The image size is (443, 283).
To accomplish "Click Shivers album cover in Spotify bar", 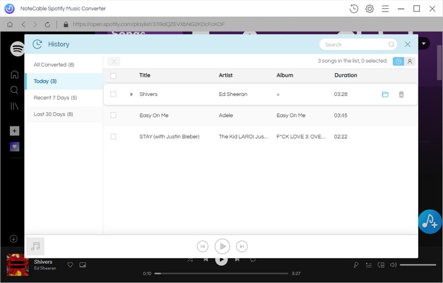I will (18, 265).
